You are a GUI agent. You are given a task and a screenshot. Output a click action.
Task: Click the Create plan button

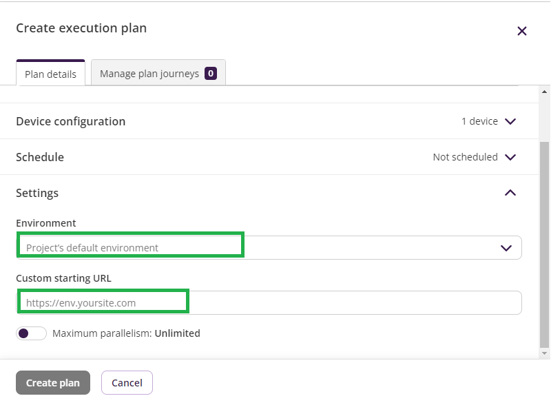click(x=53, y=382)
